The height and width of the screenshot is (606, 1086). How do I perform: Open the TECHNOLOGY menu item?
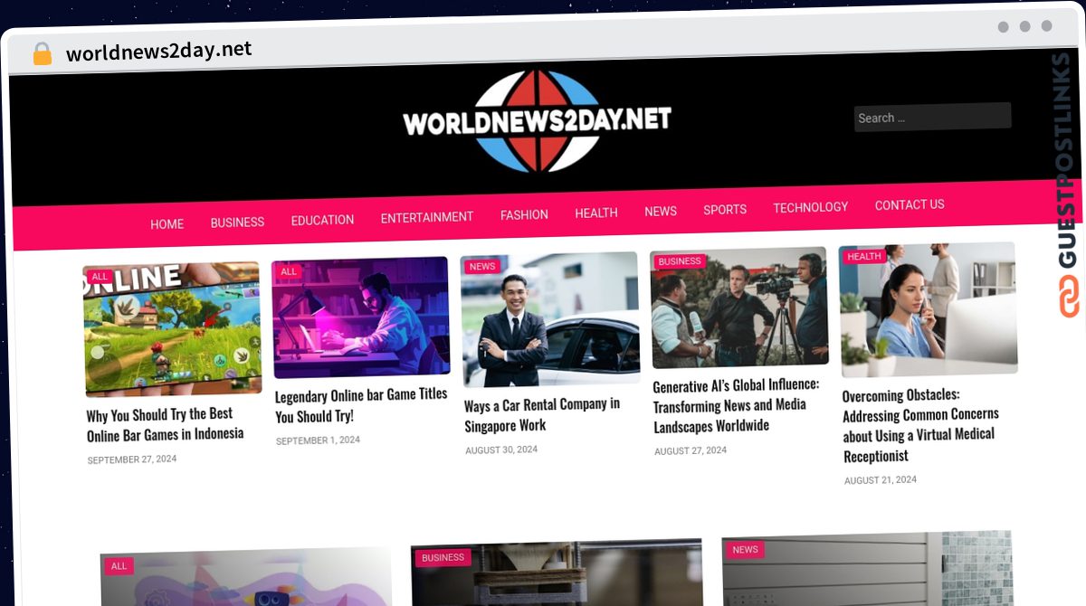pos(811,207)
